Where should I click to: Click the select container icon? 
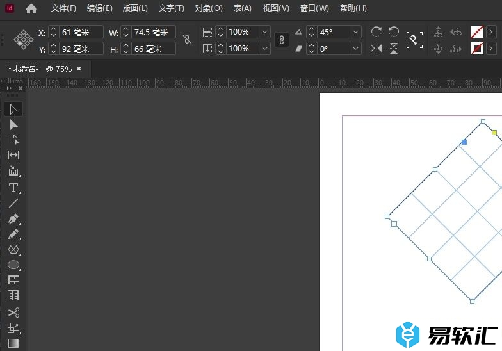[x=438, y=32]
